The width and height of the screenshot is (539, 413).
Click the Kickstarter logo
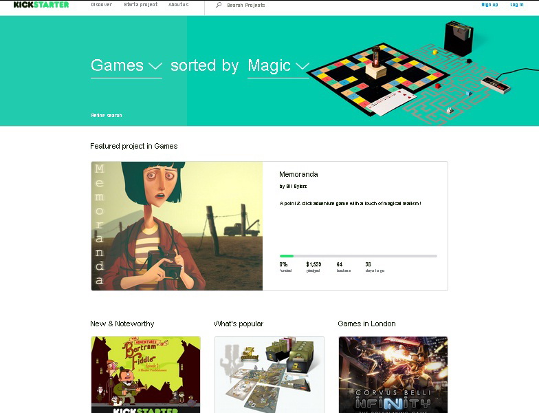coord(41,4)
